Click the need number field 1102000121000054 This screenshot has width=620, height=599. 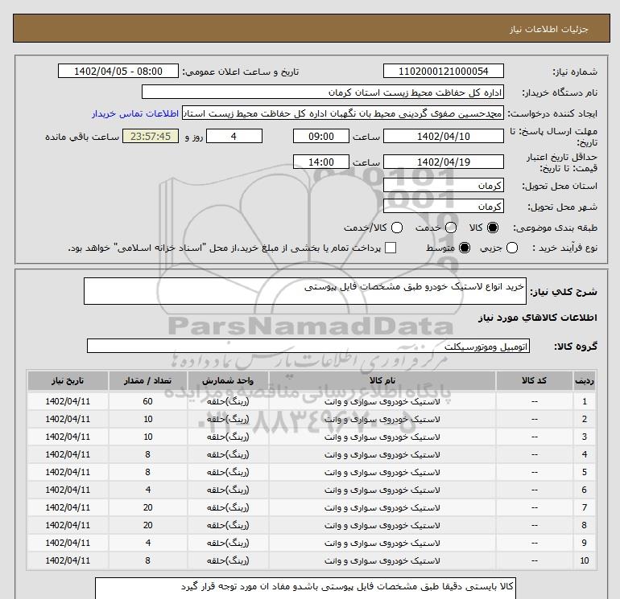443,71
